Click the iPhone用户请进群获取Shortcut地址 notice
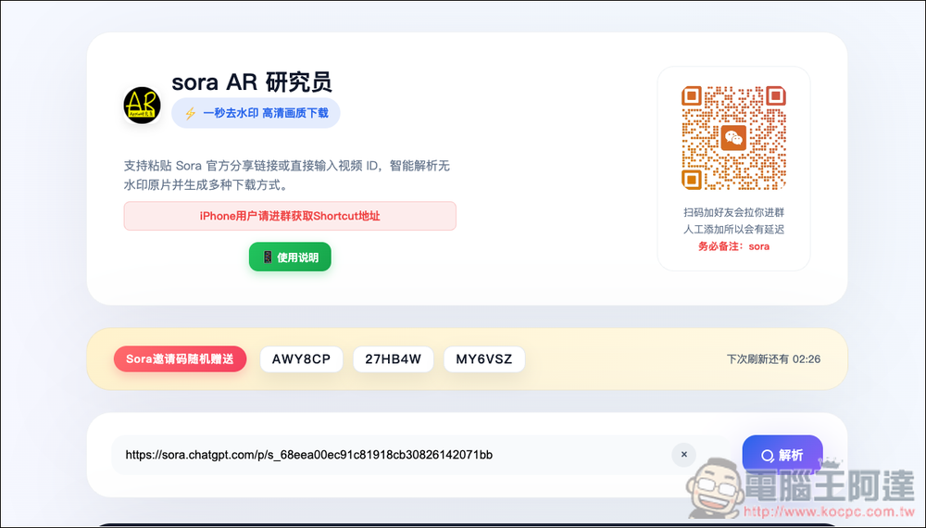This screenshot has height=528, width=926. 290,216
